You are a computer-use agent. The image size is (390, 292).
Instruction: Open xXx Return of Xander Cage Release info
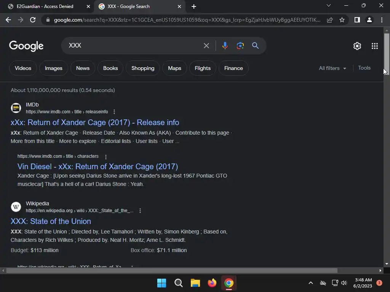tap(95, 122)
